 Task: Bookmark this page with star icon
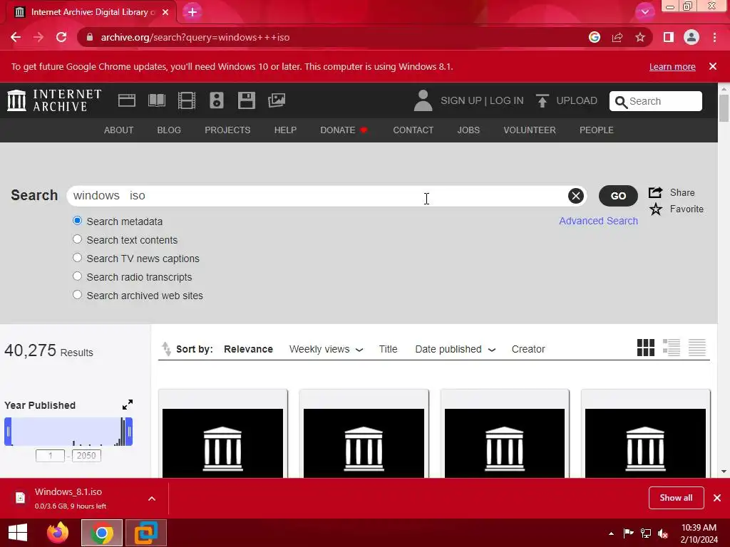tap(640, 37)
